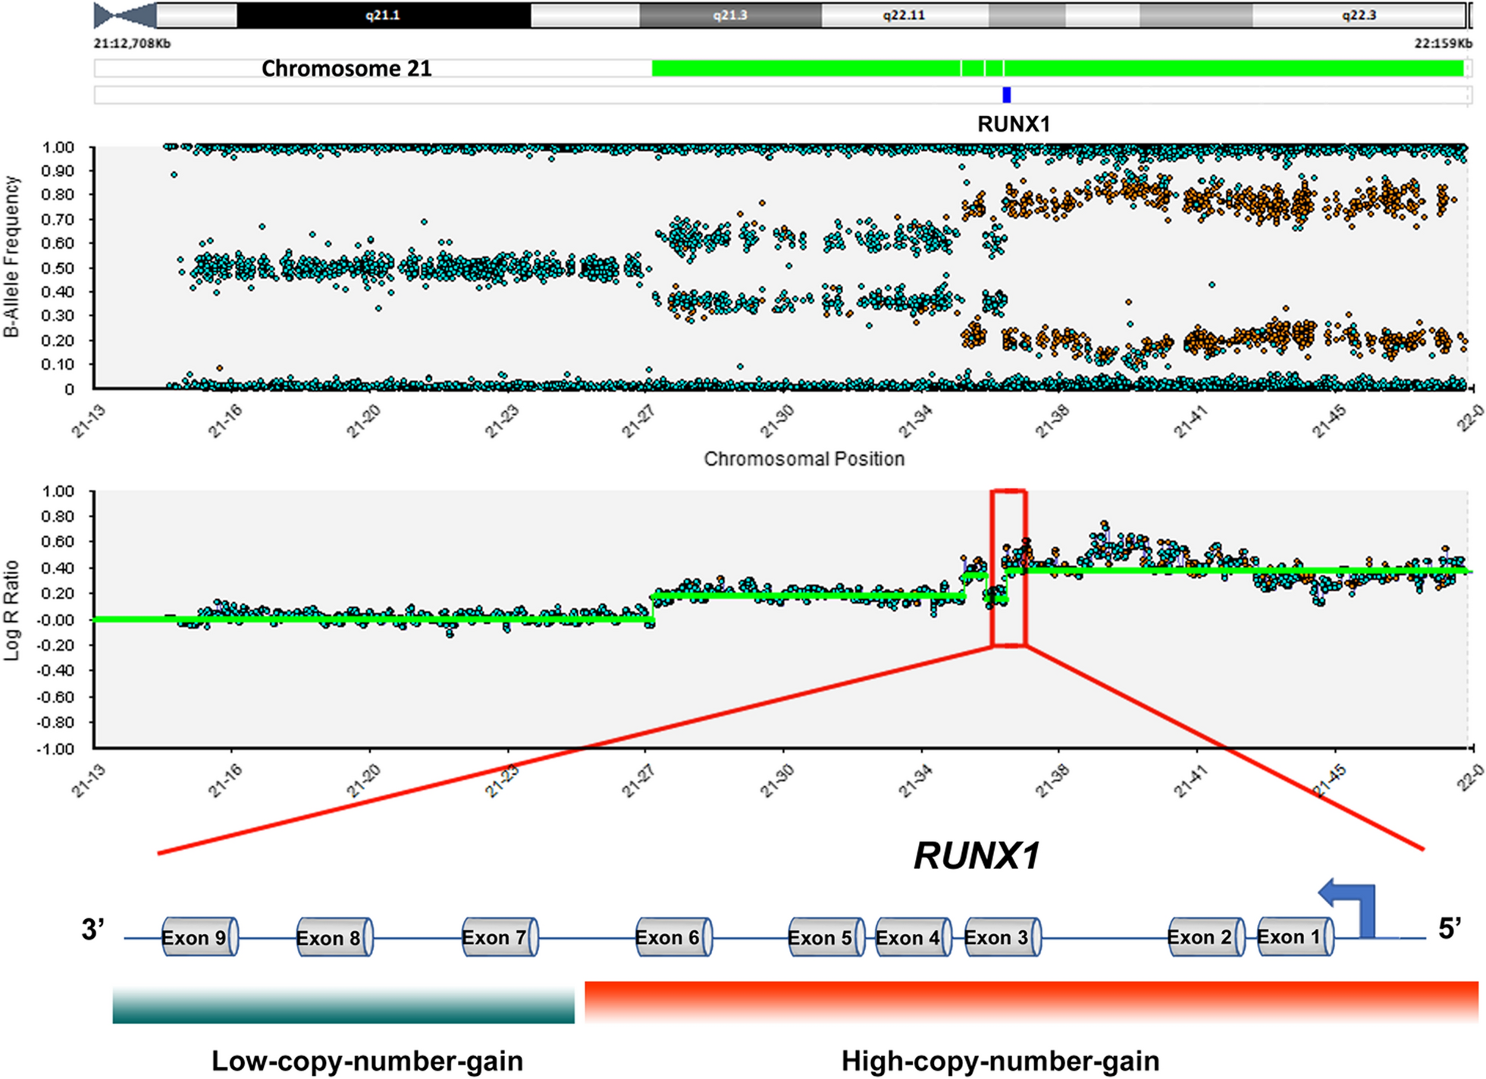
Task: Click the Exon 4 cylinder
Action: 914,938
